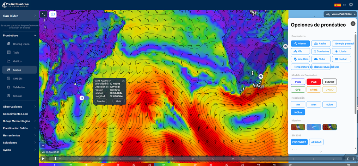Close the Opciones de pronóstico panel
This screenshot has height=166, width=358.
353,24
